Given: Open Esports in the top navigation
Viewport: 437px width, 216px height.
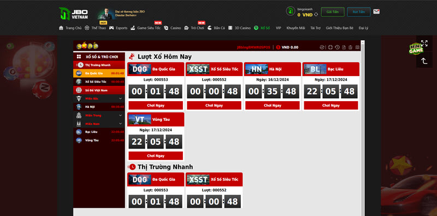Looking at the screenshot, I should click(x=119, y=28).
